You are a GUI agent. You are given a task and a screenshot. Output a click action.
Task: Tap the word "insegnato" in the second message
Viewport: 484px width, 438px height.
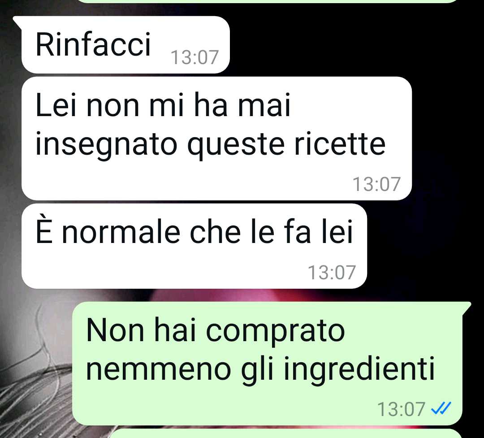click(x=106, y=145)
